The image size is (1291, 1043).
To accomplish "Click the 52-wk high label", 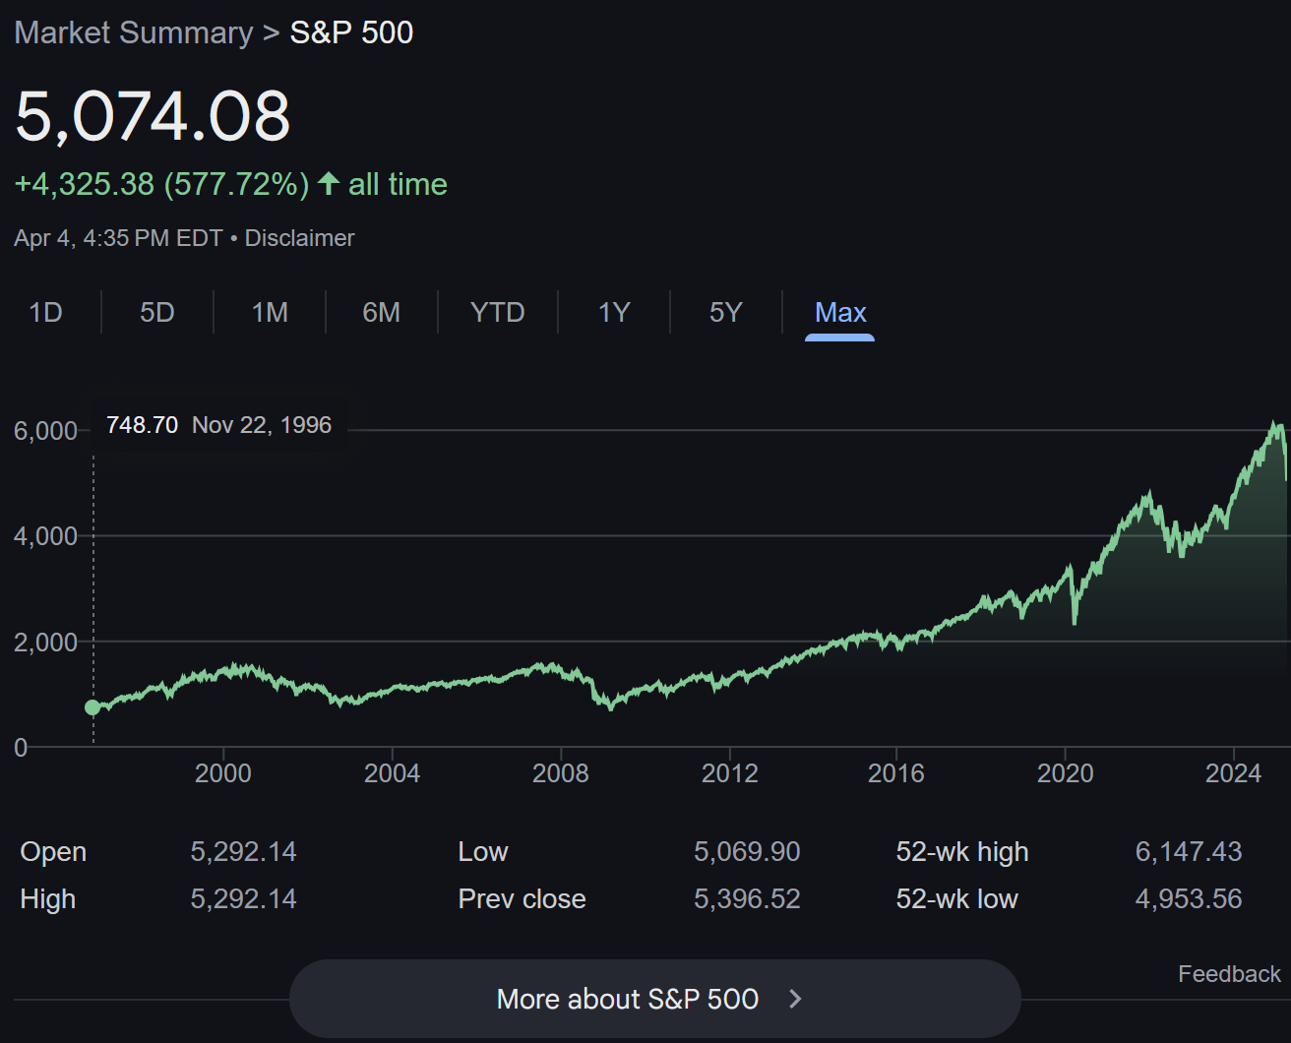I will click(962, 852).
